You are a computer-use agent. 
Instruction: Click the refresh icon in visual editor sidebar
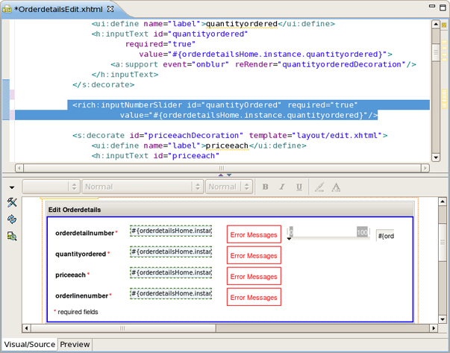[x=12, y=219]
